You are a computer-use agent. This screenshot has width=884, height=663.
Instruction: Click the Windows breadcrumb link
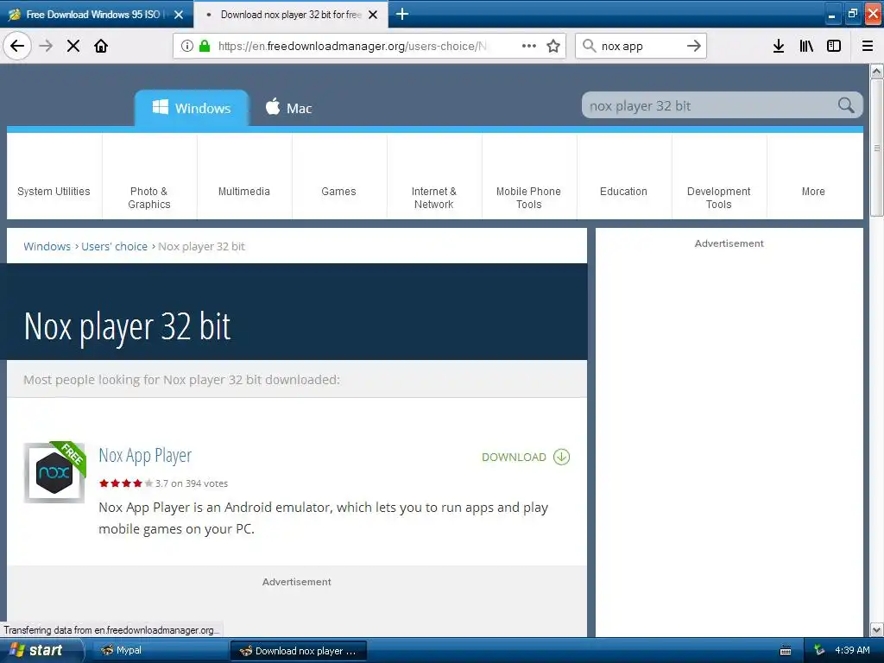(x=47, y=246)
